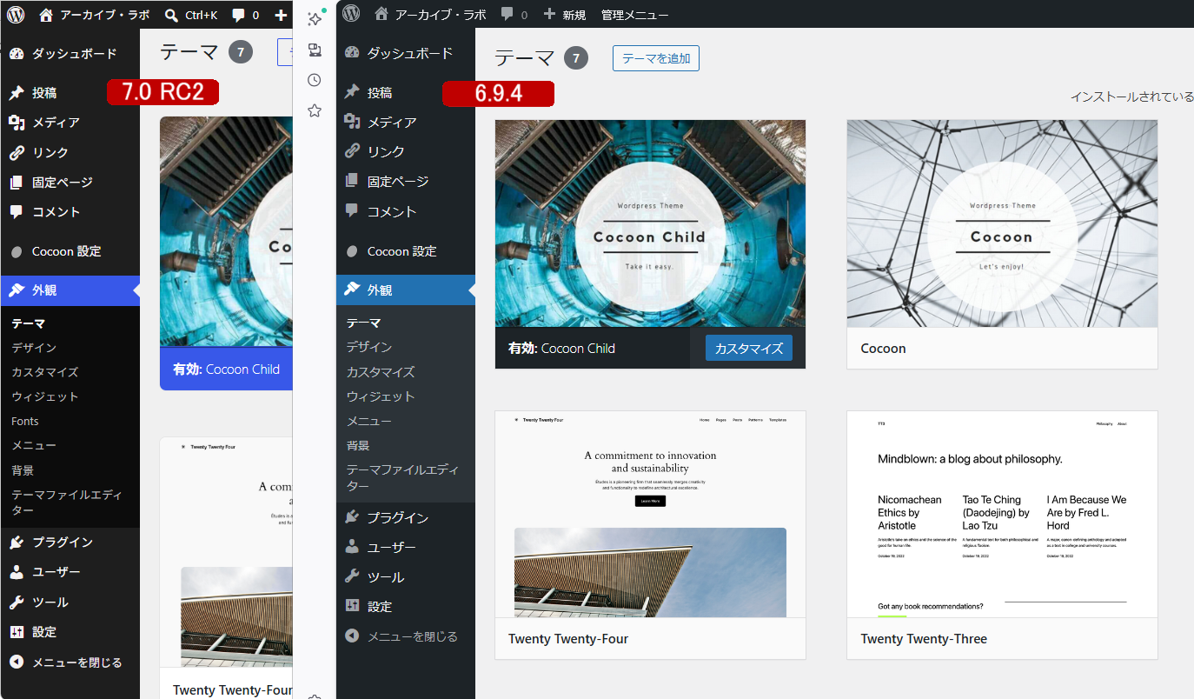The width and height of the screenshot is (1194, 699).
Task: Select 外観 in the 7.0 RC2 sidebar
Action: (x=70, y=290)
